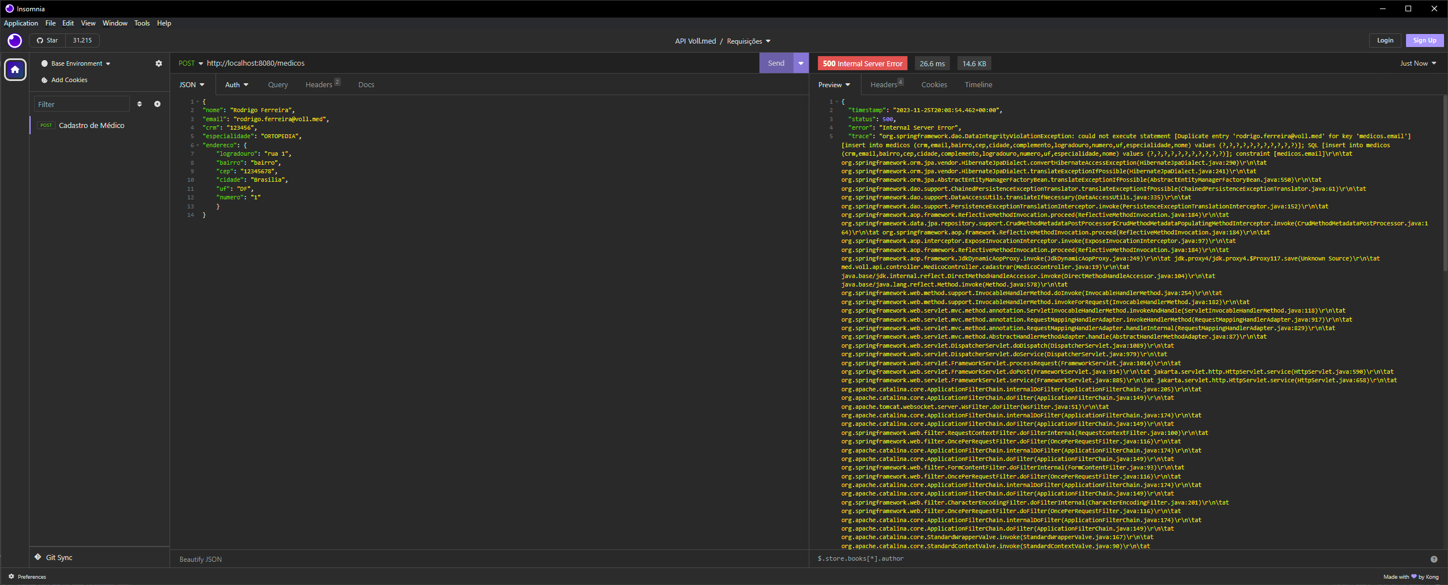
Task: Open the response filter help icon
Action: pyautogui.click(x=1434, y=559)
